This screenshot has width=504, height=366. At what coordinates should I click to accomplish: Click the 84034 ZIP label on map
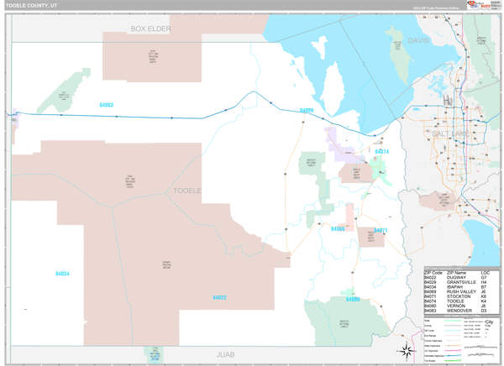point(62,274)
